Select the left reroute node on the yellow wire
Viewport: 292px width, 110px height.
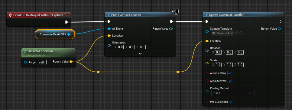(x=98, y=72)
